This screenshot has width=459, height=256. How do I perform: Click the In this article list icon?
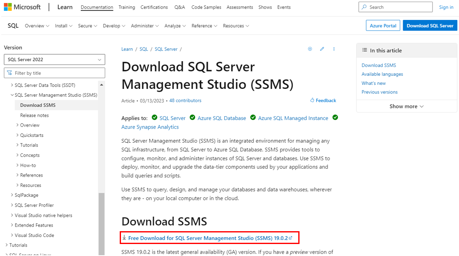[365, 50]
